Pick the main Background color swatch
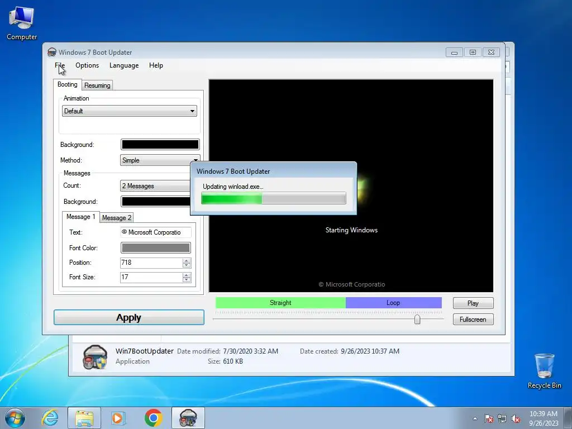Viewport: 572px width, 429px height. point(160,145)
